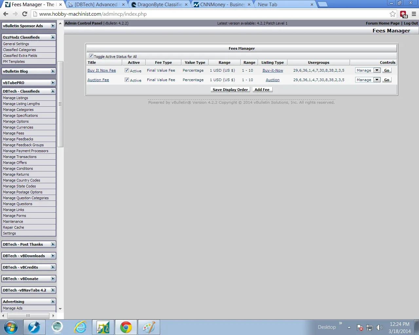Open the Auction listing type link

pos(273,80)
